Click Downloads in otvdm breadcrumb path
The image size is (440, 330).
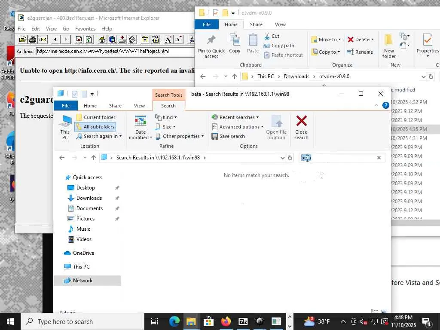(x=296, y=76)
